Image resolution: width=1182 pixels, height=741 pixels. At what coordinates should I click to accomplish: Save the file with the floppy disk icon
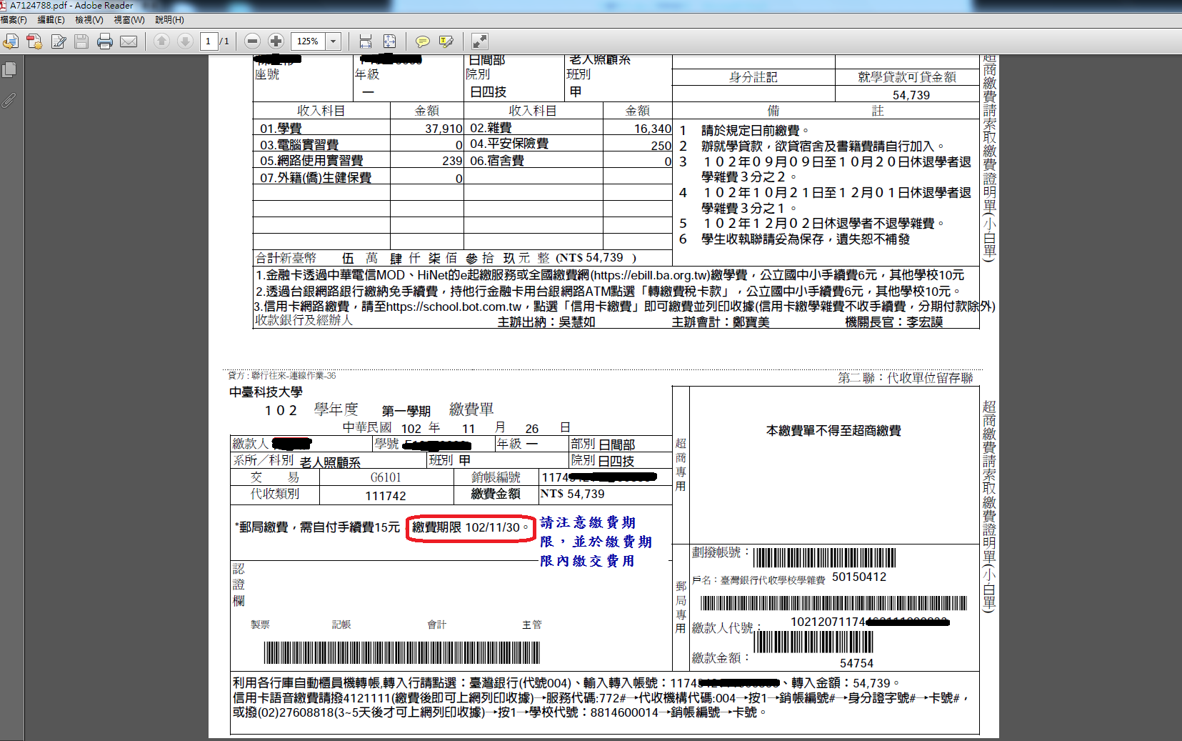(x=81, y=41)
